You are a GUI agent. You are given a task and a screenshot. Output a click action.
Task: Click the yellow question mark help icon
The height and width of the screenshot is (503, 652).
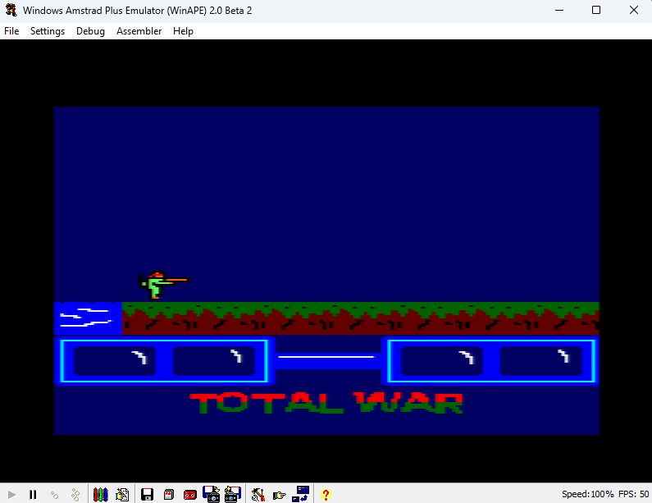click(326, 494)
